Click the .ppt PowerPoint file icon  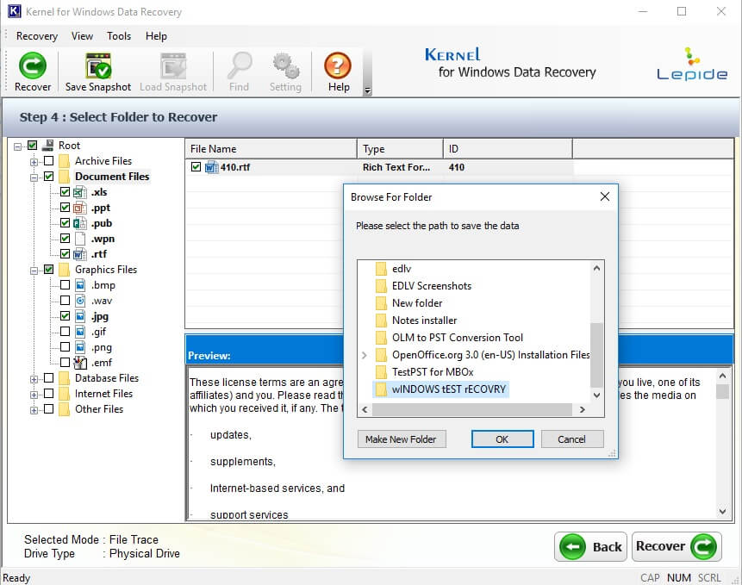(x=80, y=208)
